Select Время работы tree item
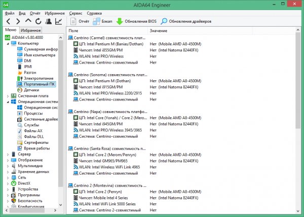Viewport: 304px width, 217px height. click(33, 148)
